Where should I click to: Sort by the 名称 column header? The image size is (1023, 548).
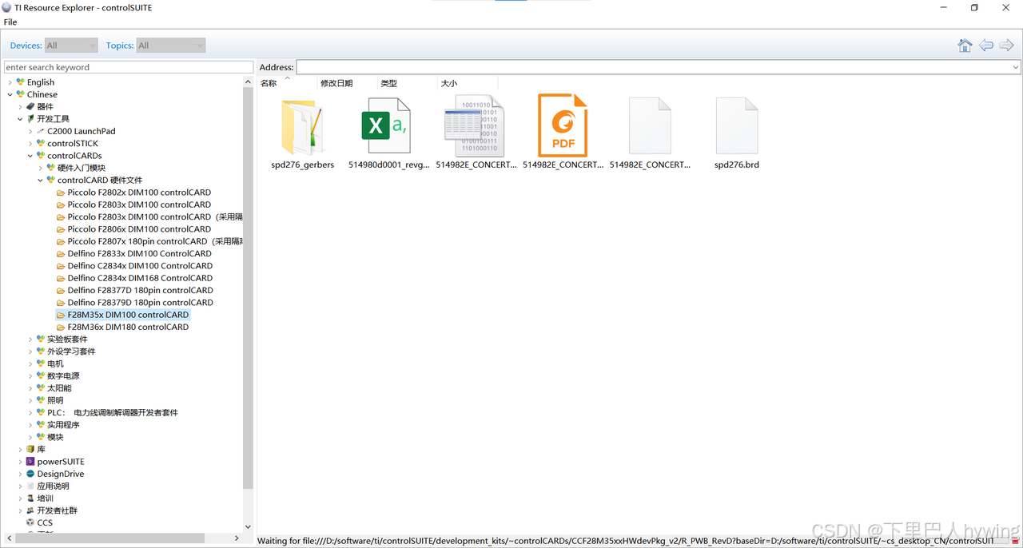click(269, 83)
